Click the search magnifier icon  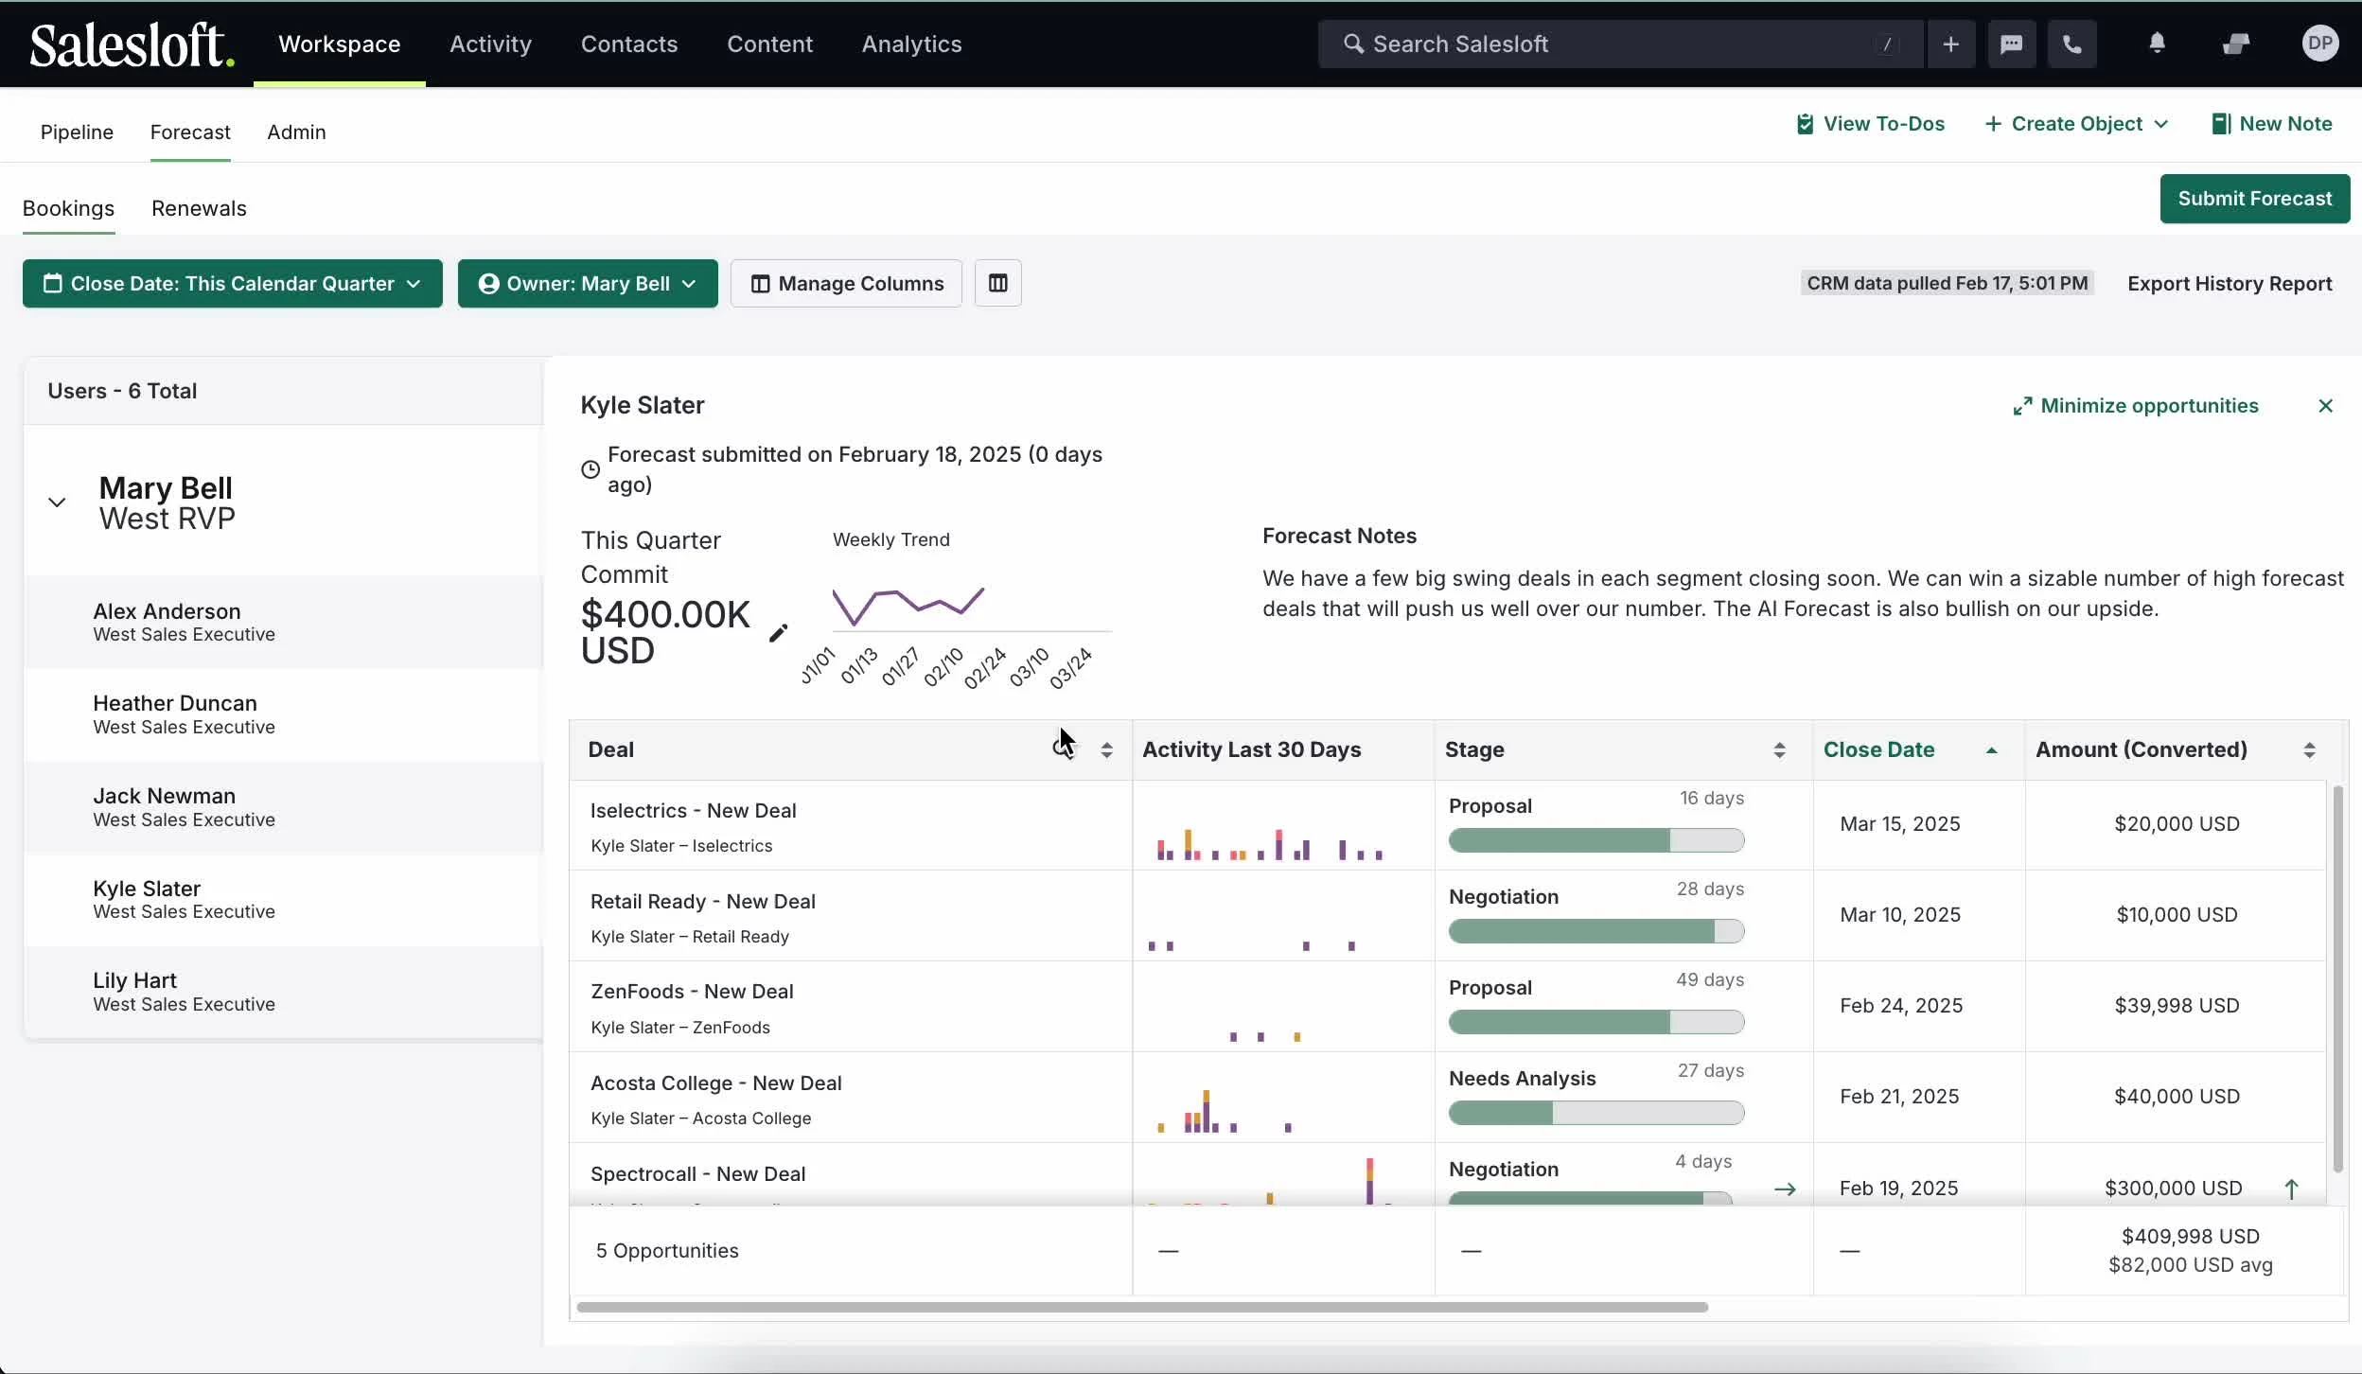tap(1353, 44)
